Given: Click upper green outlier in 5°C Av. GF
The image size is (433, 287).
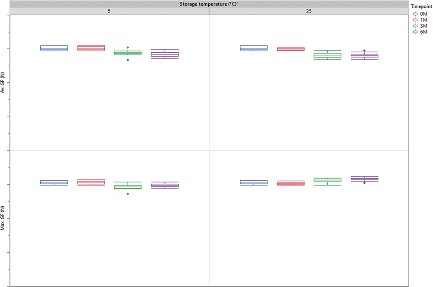Looking at the screenshot, I should [128, 47].
